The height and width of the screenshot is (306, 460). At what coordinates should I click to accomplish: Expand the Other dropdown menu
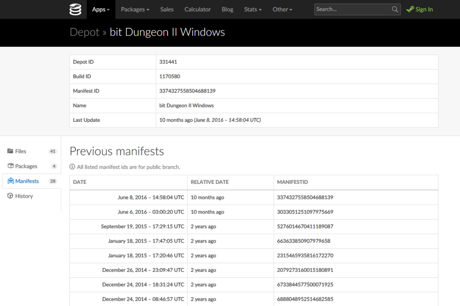pos(282,9)
